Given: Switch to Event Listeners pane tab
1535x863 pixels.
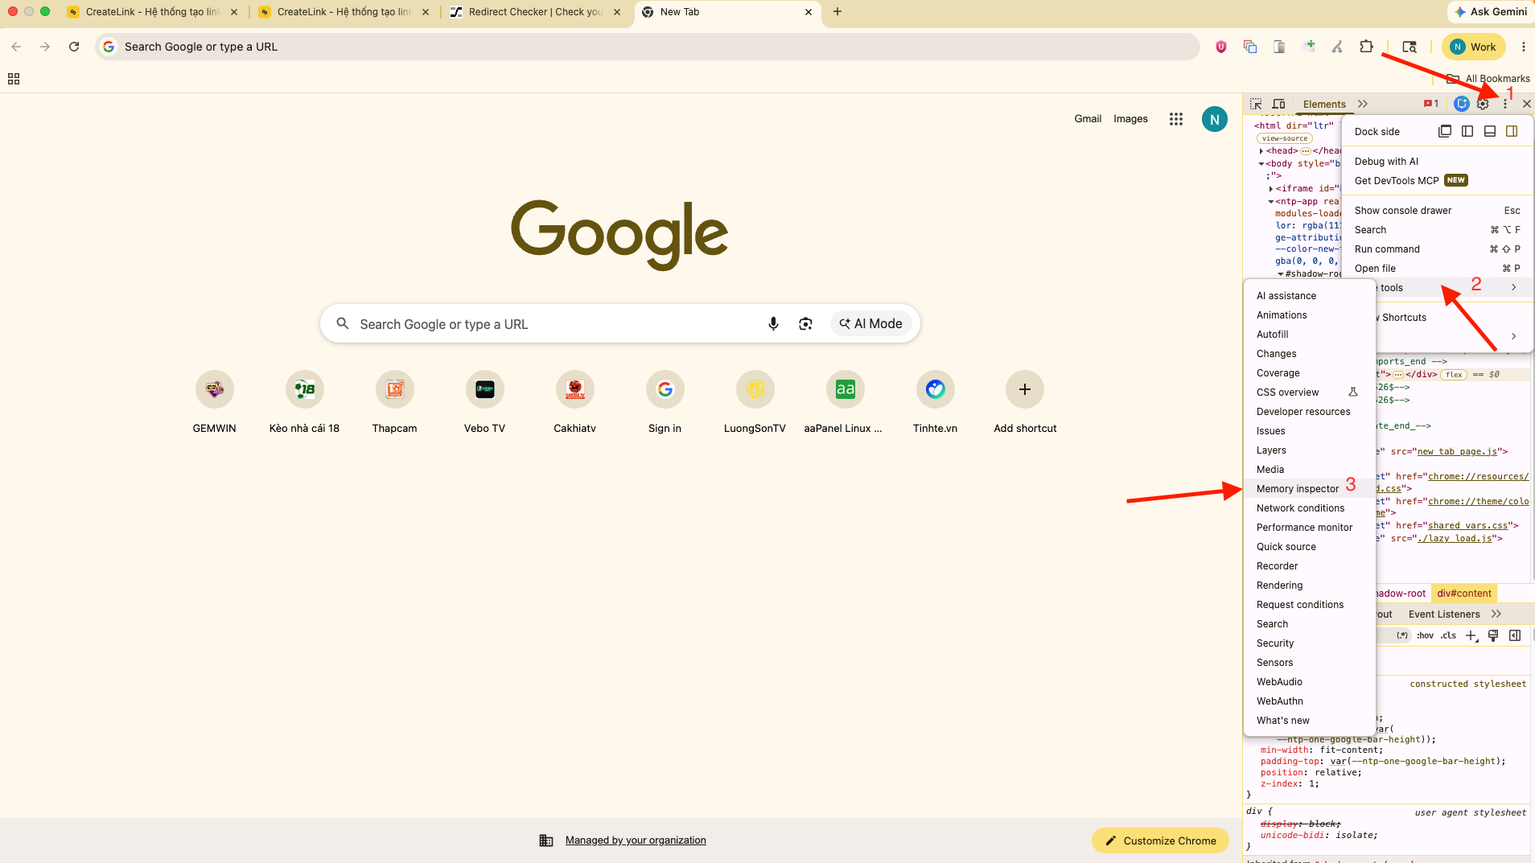Looking at the screenshot, I should point(1444,614).
